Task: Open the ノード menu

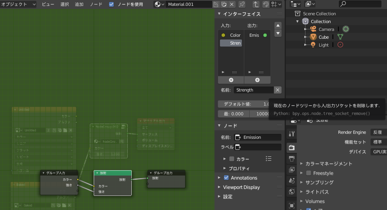Action: pyautogui.click(x=96, y=4)
